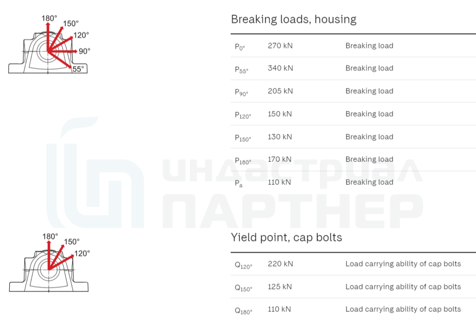Click the 170 kN value for P180°
This screenshot has width=476, height=320.
click(x=280, y=159)
